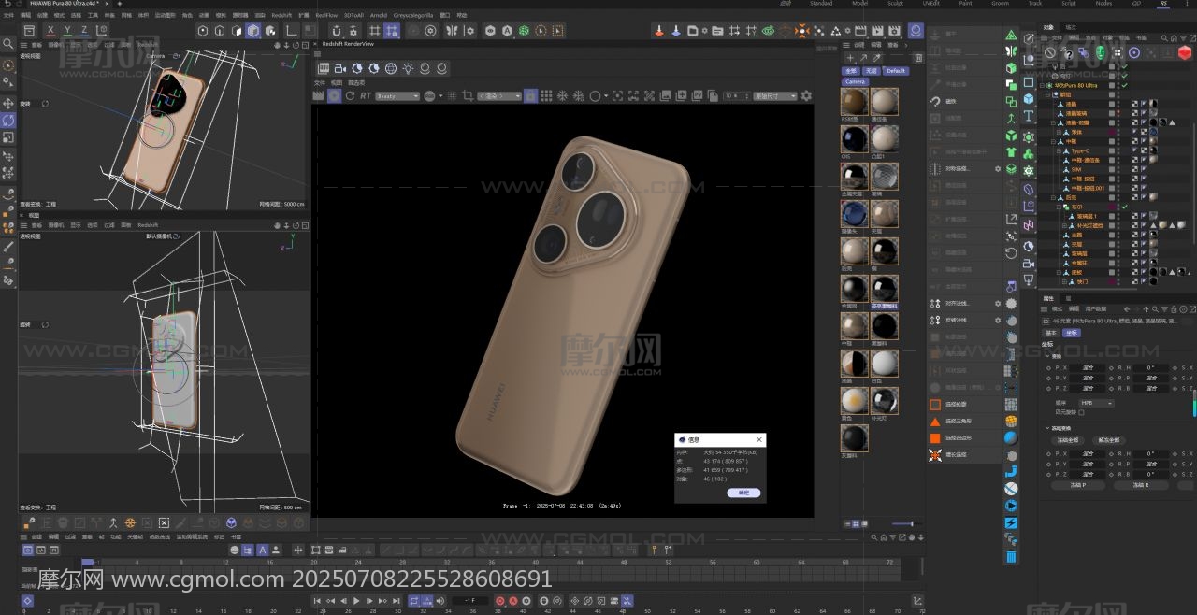Toggle the highlighted cube mode icon in top toolbar
The width and height of the screenshot is (1197, 615).
point(253,31)
